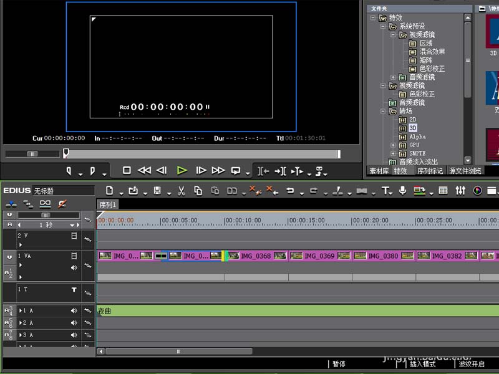Select the 混合效果 filter folder
Image resolution: width=499 pixels, height=374 pixels.
click(432, 52)
